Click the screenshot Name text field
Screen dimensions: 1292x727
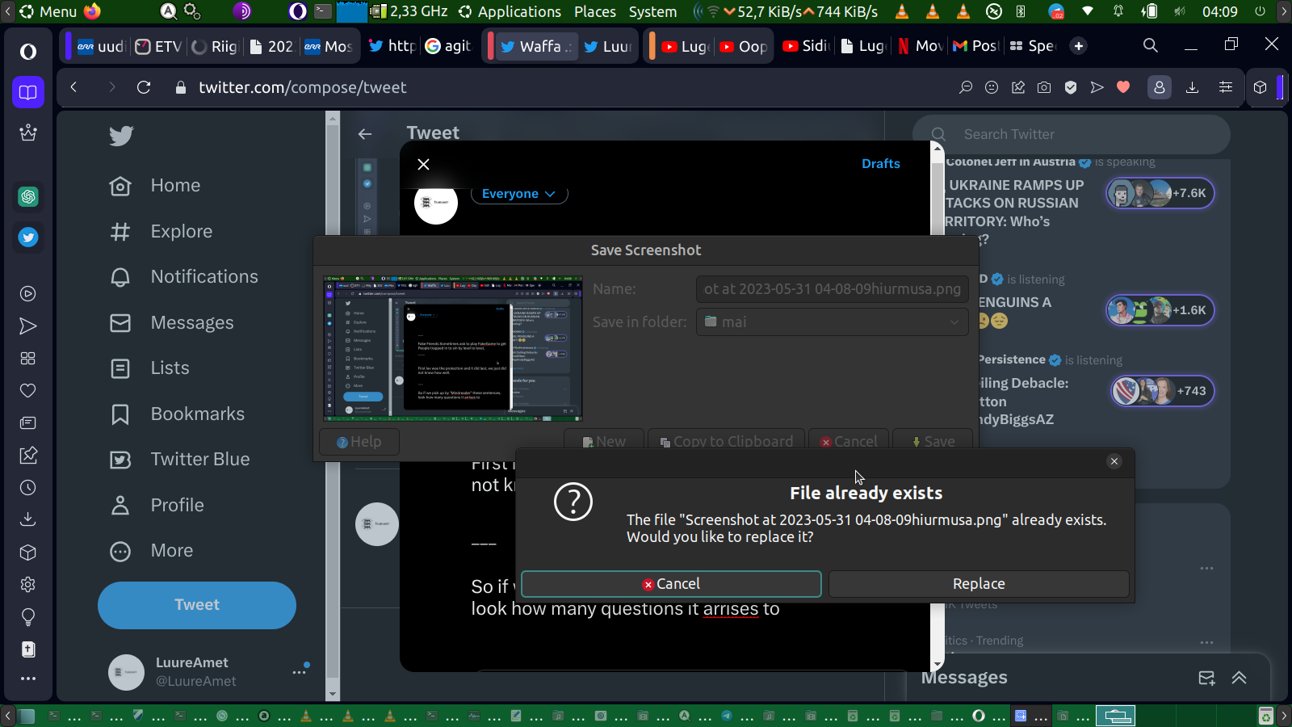pyautogui.click(x=832, y=289)
